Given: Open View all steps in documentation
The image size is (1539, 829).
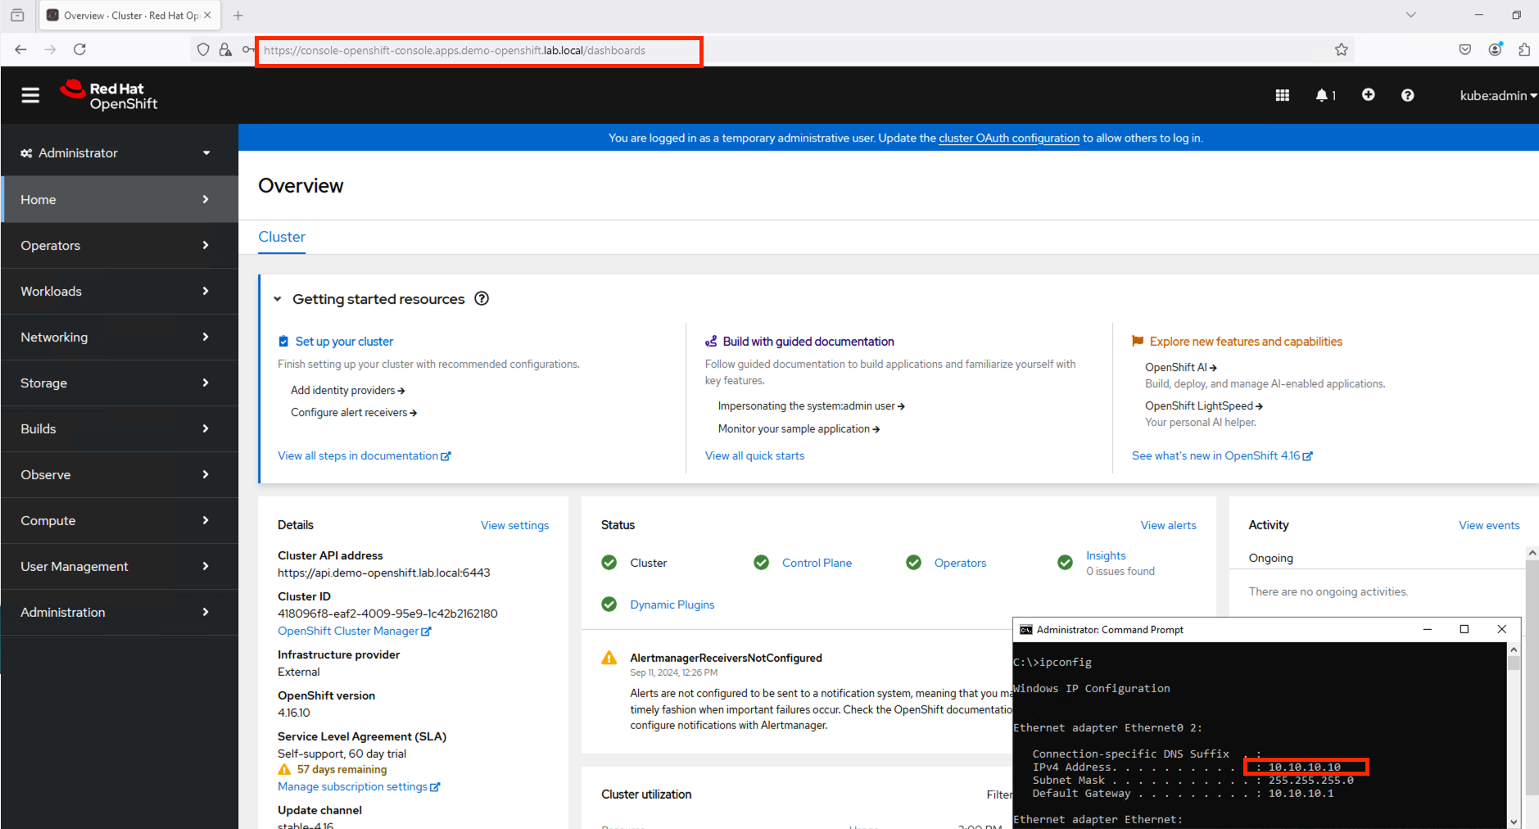Looking at the screenshot, I should 364,455.
